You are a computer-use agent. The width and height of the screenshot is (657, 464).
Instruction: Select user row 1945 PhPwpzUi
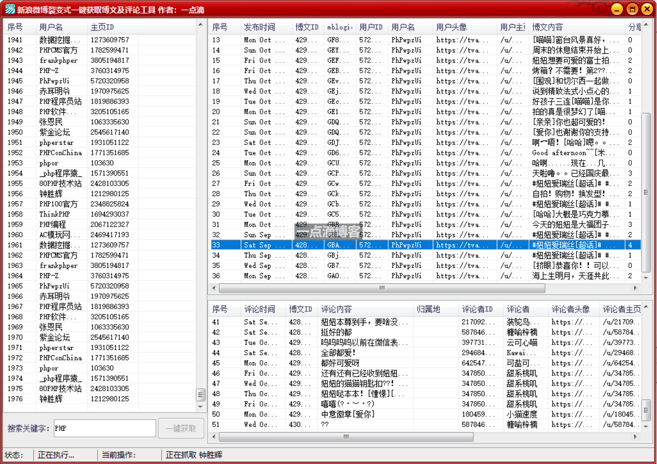100,81
